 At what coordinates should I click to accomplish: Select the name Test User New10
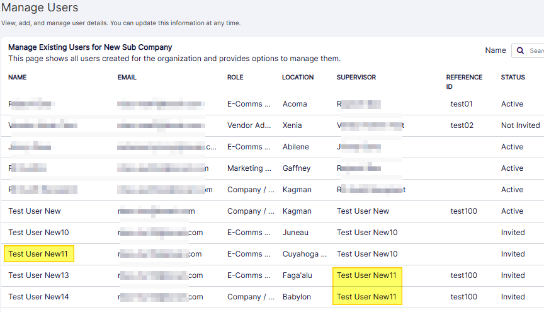click(38, 233)
